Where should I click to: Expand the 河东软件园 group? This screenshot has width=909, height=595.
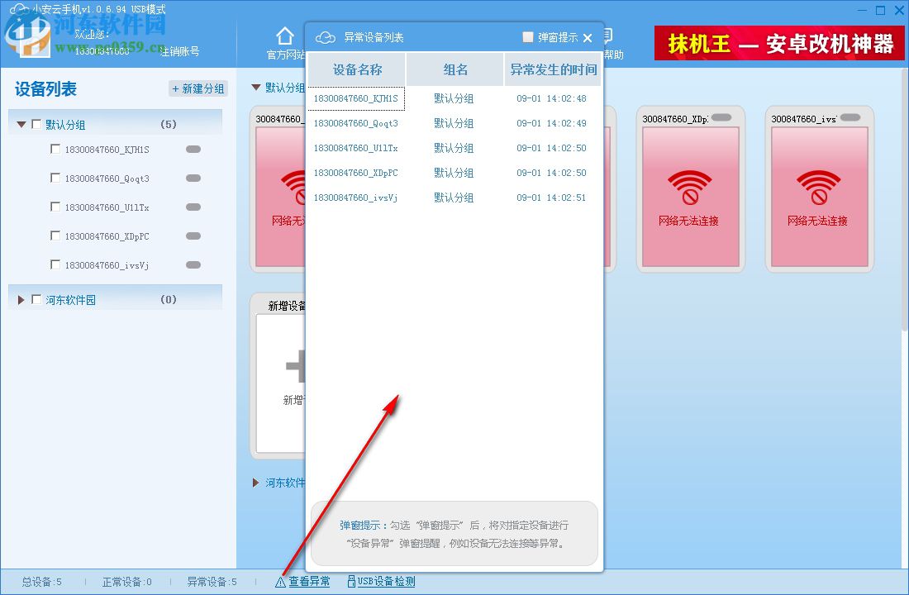click(21, 299)
